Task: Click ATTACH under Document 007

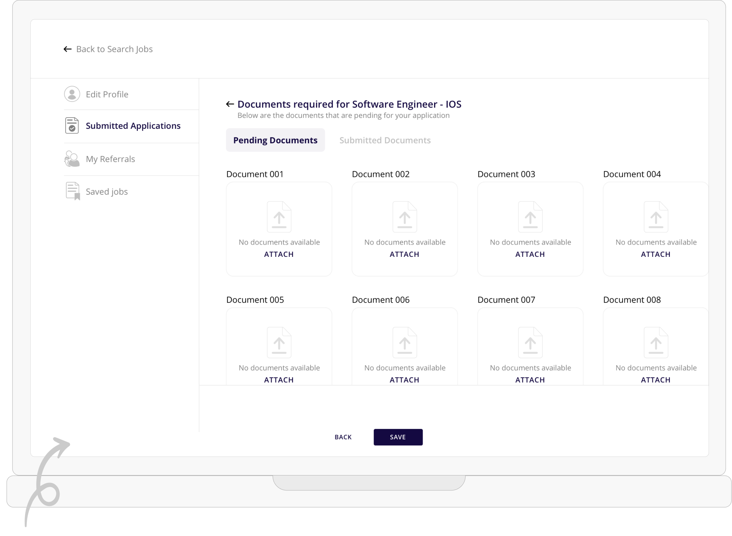Action: [x=530, y=380]
